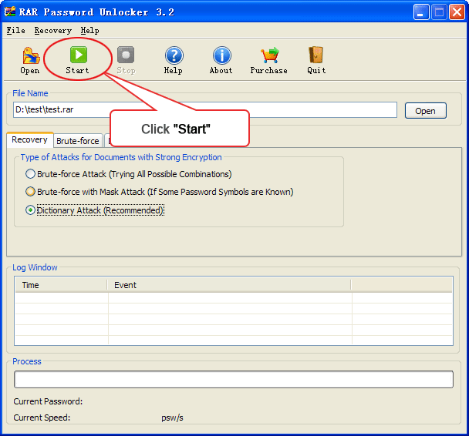Click the File Name path input field

(205, 110)
